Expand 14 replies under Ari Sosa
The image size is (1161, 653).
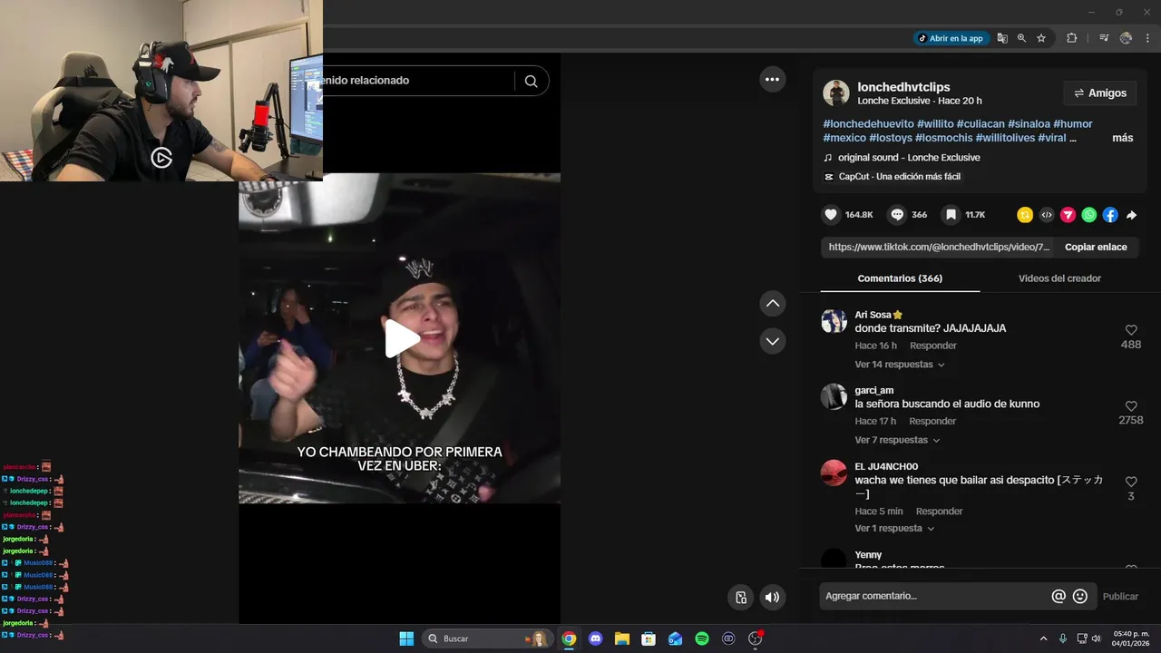click(x=900, y=365)
